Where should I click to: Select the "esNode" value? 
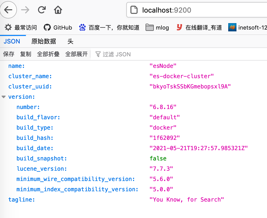coord(163,66)
